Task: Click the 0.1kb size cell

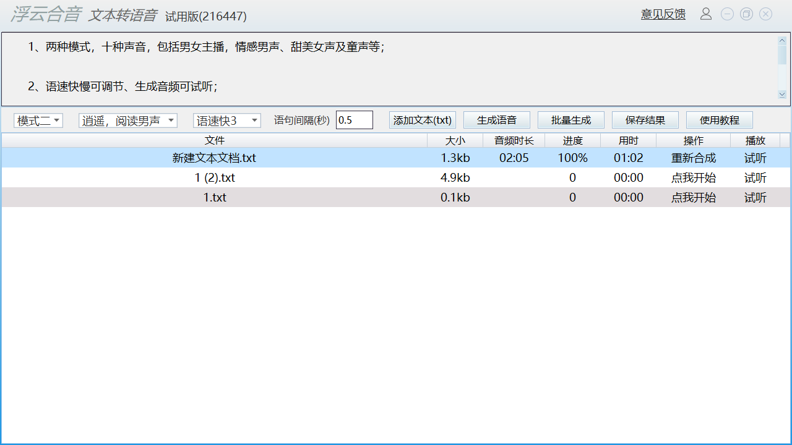Action: (x=455, y=198)
